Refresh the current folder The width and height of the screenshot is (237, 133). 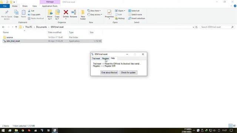point(196,27)
